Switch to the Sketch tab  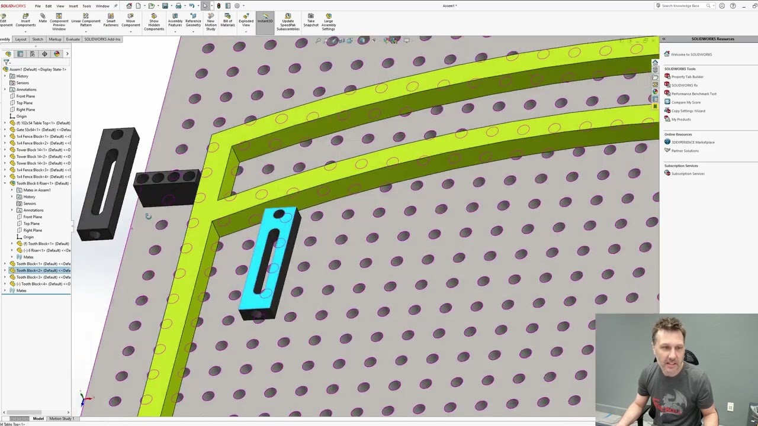37,39
